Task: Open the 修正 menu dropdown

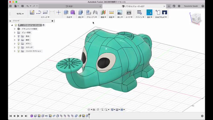Action: coord(81,17)
